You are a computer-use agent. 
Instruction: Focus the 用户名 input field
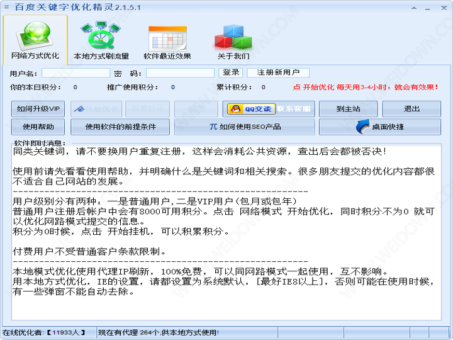click(75, 73)
